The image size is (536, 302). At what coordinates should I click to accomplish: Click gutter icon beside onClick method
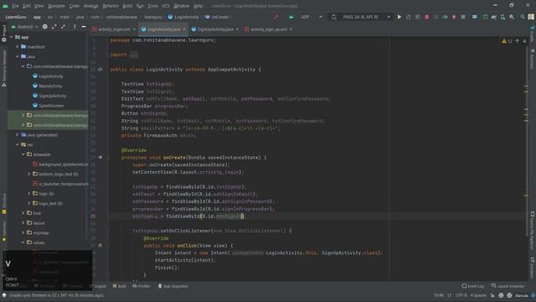click(100, 246)
